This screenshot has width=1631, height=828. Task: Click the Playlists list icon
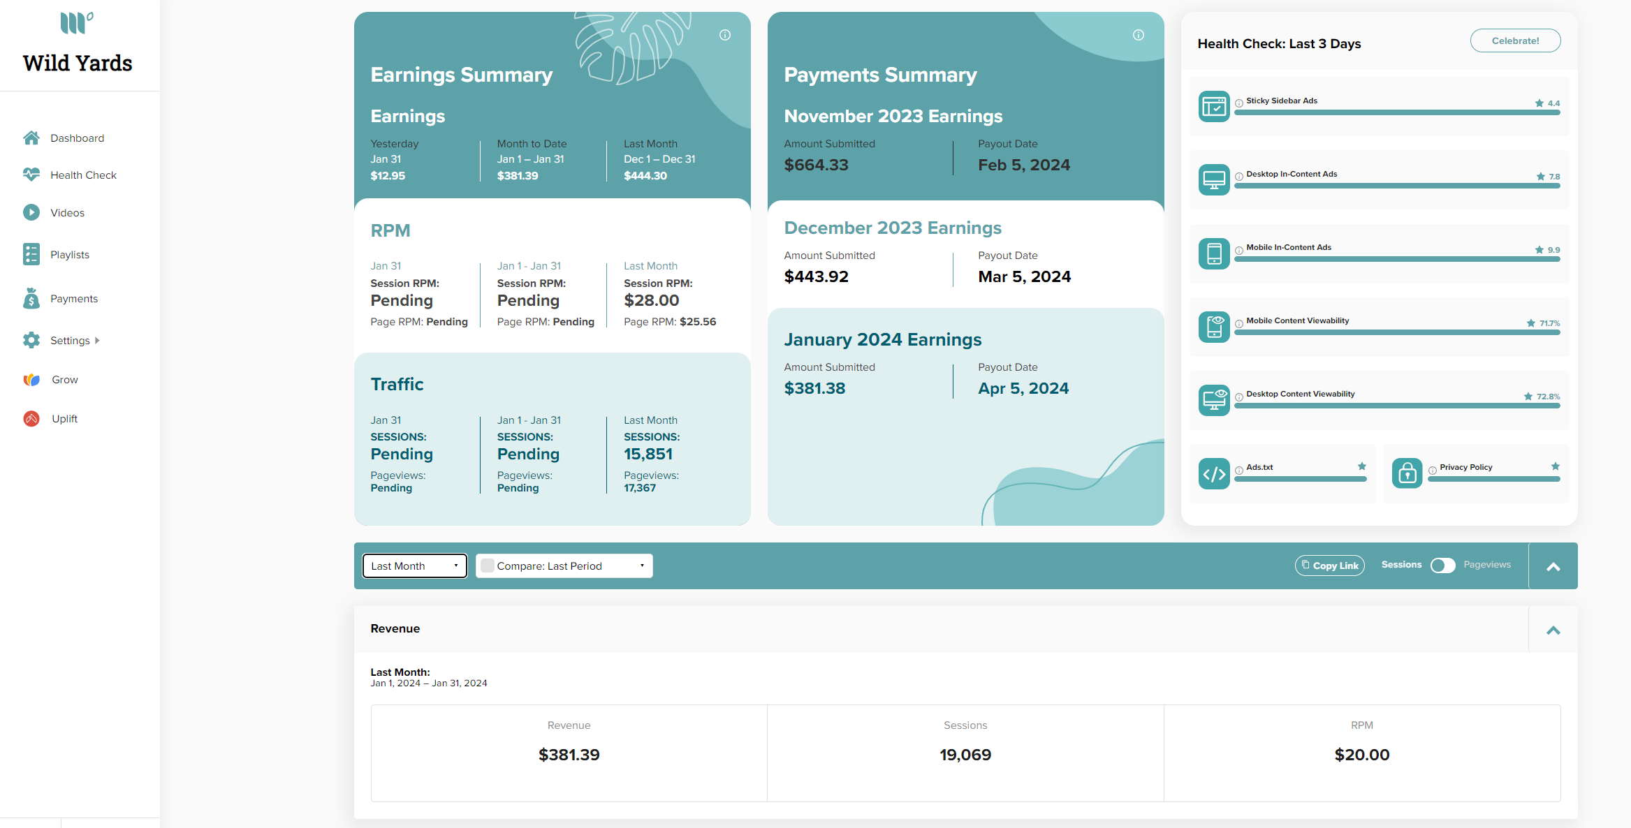(x=31, y=254)
